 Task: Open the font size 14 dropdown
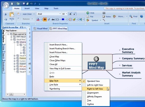pos(66,14)
